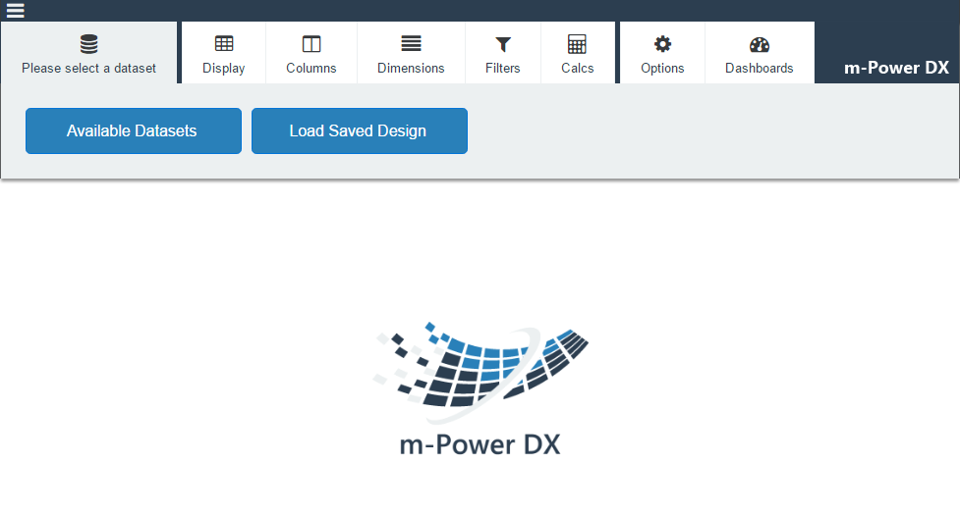Click the Dimensions lines icon
Image resolution: width=960 pixels, height=516 pixels.
411,43
